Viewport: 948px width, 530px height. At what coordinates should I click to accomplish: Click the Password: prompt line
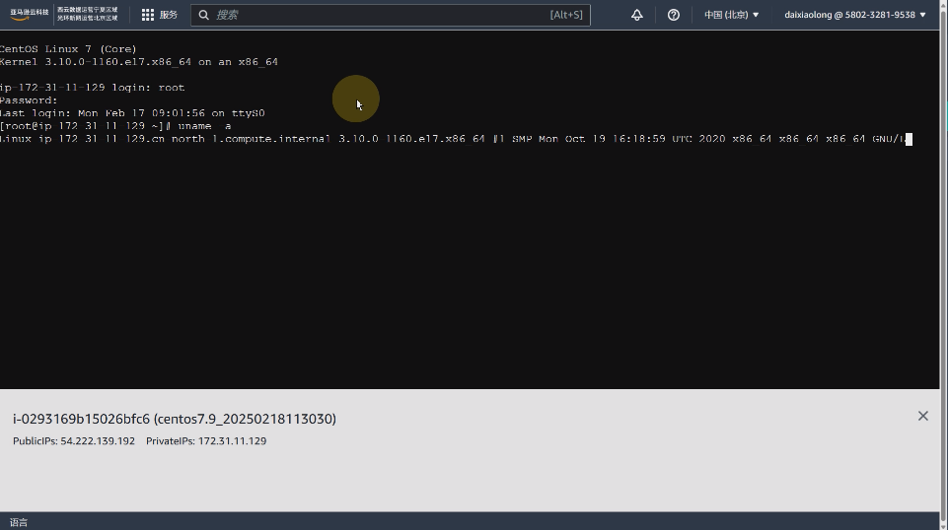29,100
